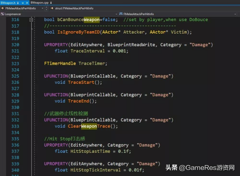Collapse the code block at line 316
The width and height of the screenshot is (240, 176).
click(31, 20)
